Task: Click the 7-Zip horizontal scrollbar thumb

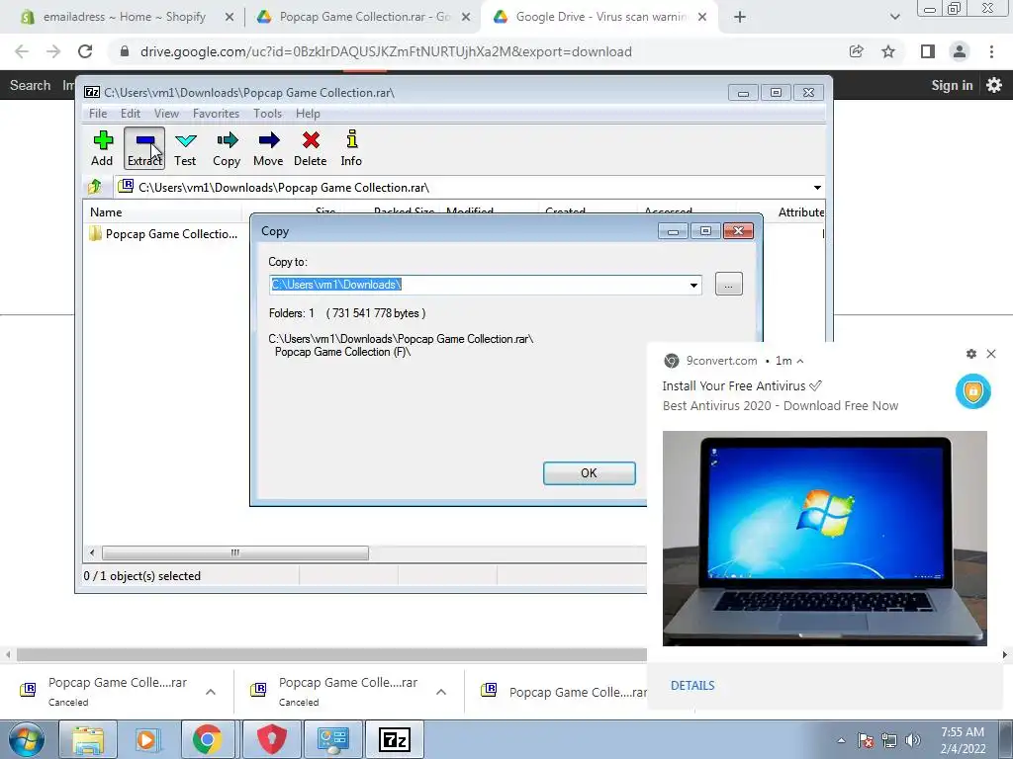Action: [x=235, y=552]
